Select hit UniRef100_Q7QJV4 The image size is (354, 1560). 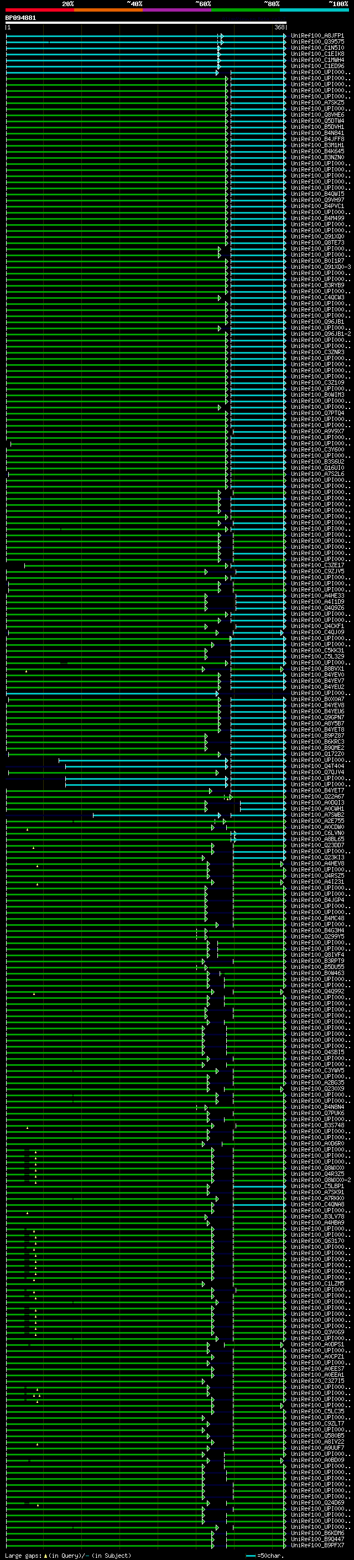pyautogui.click(x=317, y=773)
